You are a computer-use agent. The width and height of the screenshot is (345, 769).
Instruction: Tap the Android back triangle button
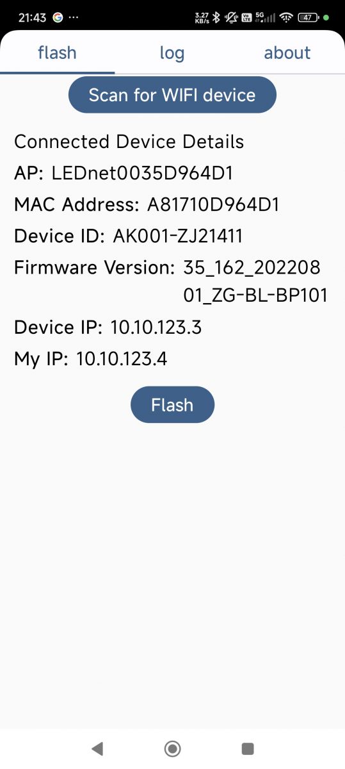[97, 748]
